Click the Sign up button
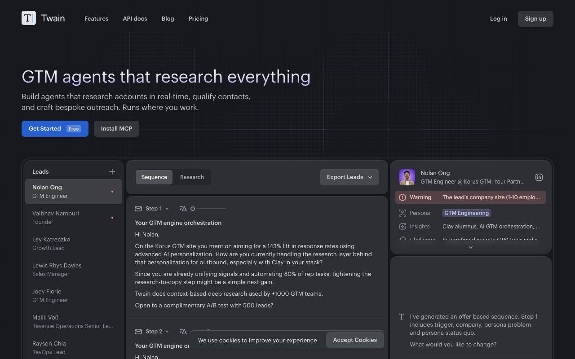The image size is (575, 359). click(535, 18)
